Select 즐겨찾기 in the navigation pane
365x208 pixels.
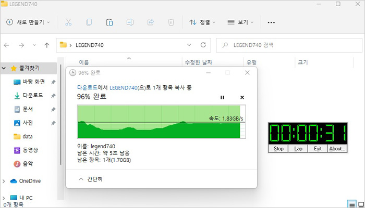pos(29,68)
